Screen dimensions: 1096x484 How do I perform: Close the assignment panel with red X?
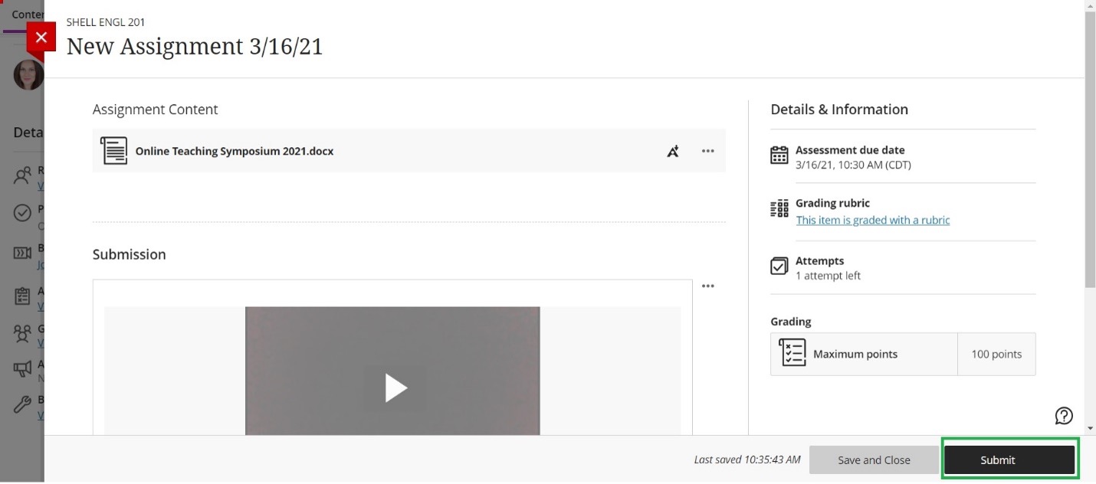coord(41,37)
